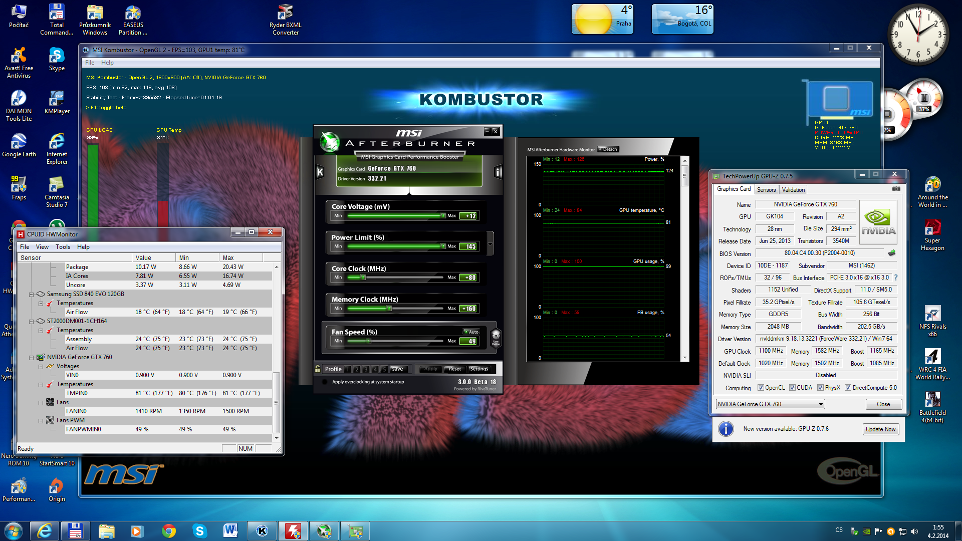This screenshot has width=962, height=541.
Task: Click Word icon in taskbar
Action: (x=230, y=531)
